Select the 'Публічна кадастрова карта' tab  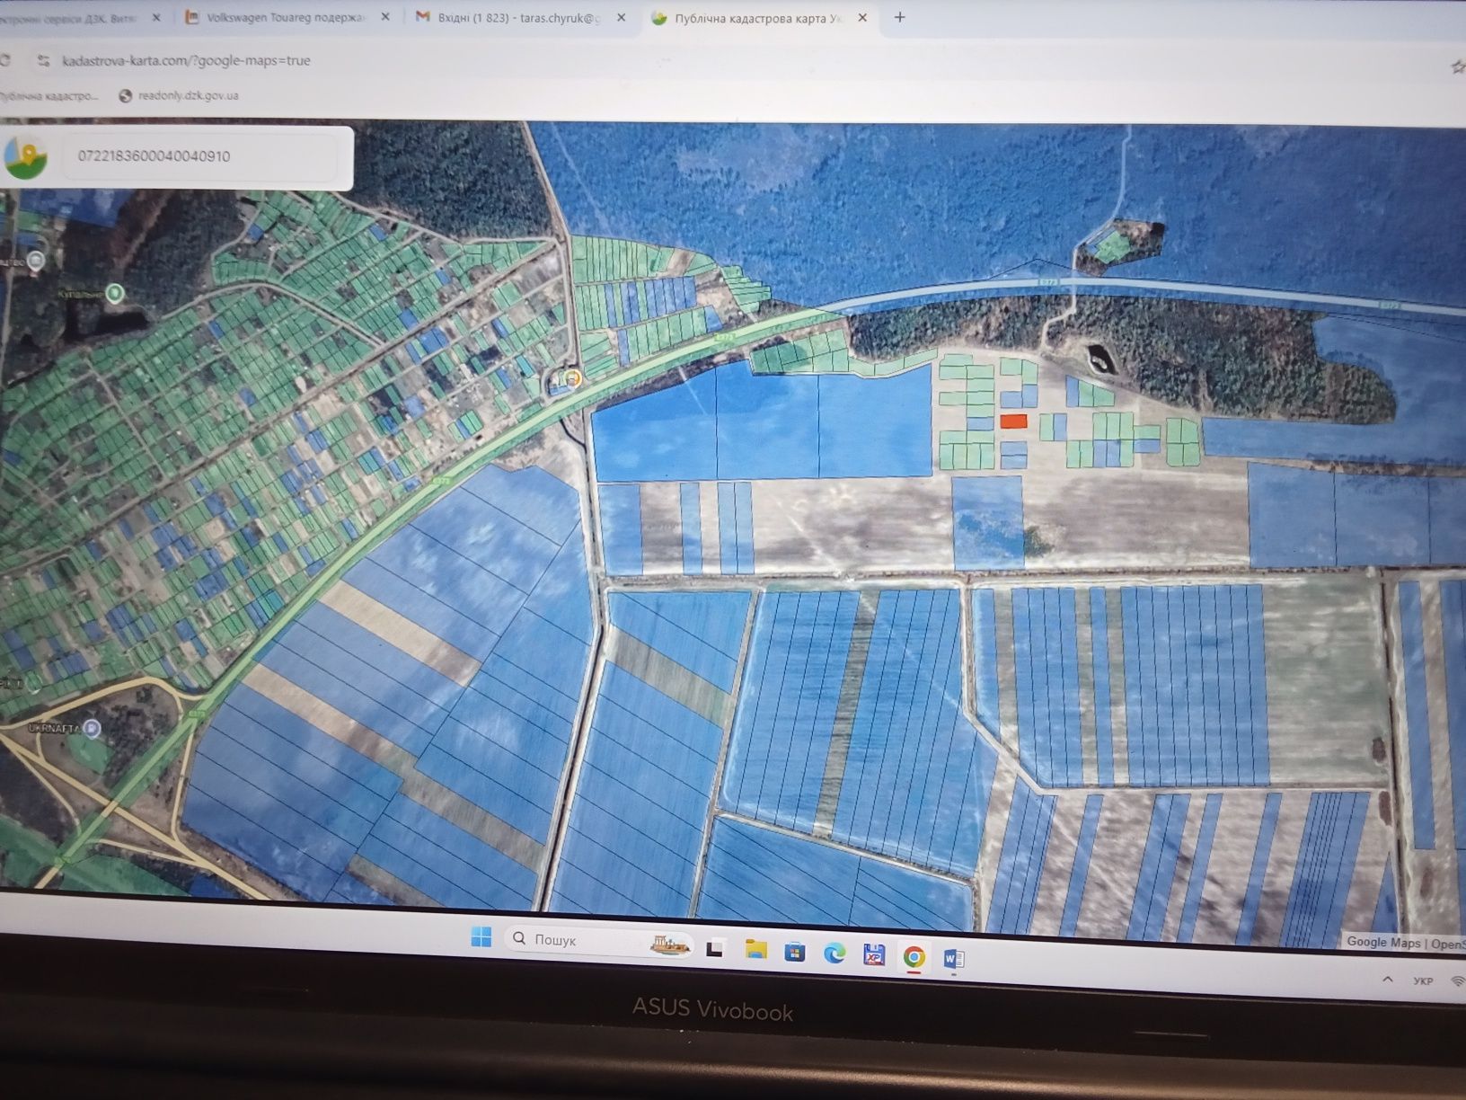click(x=760, y=17)
